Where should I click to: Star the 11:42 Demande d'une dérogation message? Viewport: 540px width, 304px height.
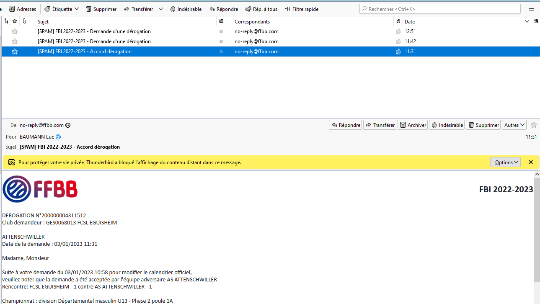coord(15,41)
